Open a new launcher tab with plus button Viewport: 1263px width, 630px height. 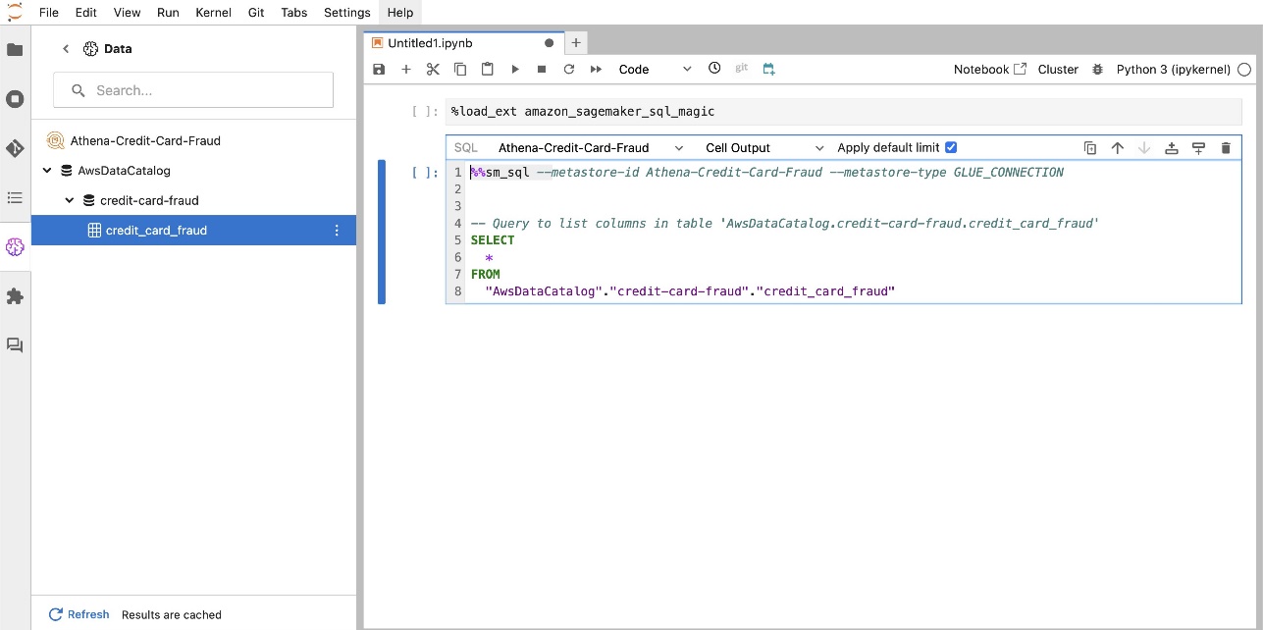pyautogui.click(x=576, y=42)
